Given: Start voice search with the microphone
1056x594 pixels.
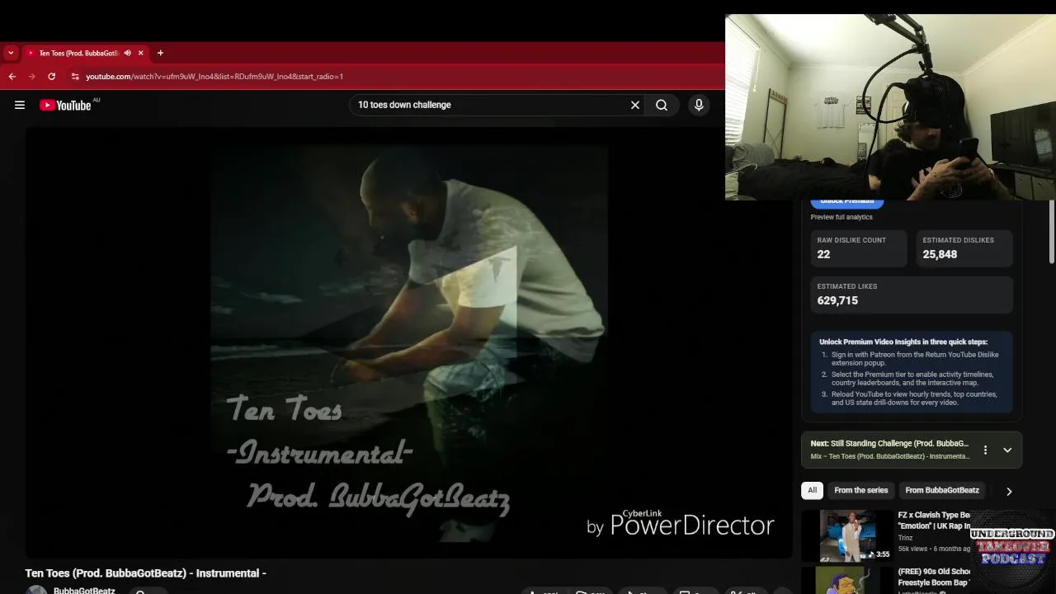Looking at the screenshot, I should (x=699, y=105).
